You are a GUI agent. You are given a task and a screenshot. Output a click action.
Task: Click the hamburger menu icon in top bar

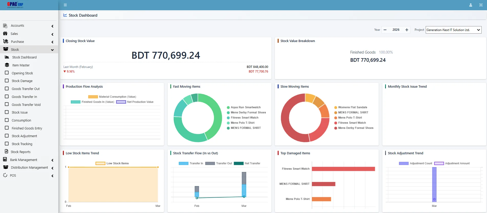click(x=65, y=5)
